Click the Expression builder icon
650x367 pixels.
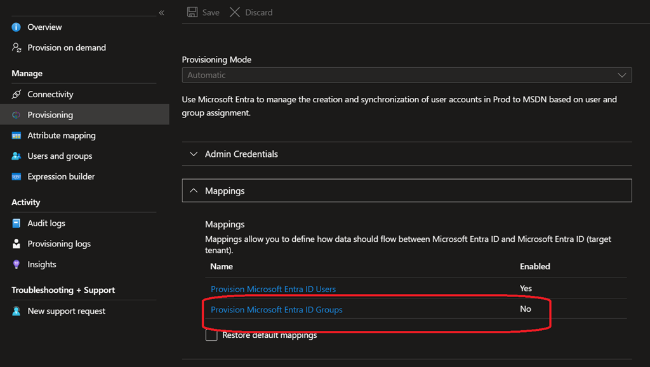click(x=17, y=177)
